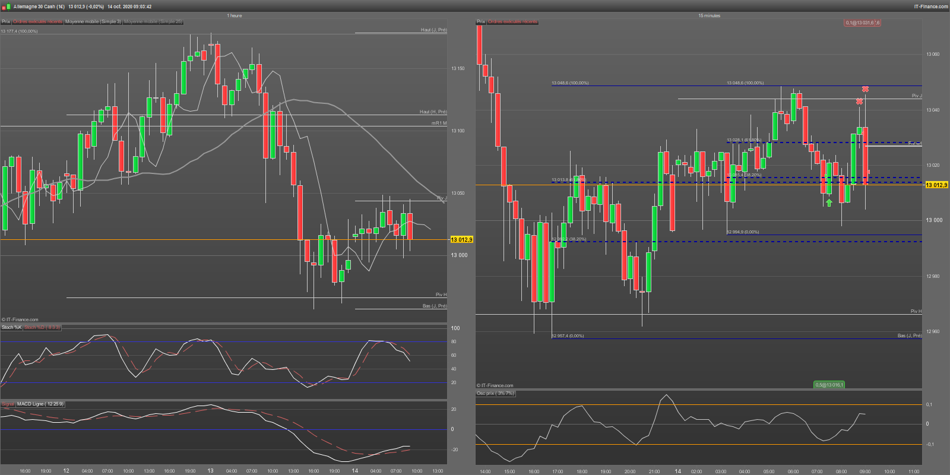Open the Stoch %D (8 3 3) indicator label
Image resolution: width=950 pixels, height=475 pixels.
click(x=42, y=327)
